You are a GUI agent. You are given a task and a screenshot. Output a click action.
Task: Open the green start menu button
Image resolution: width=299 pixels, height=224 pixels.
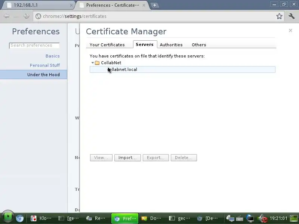point(7,217)
